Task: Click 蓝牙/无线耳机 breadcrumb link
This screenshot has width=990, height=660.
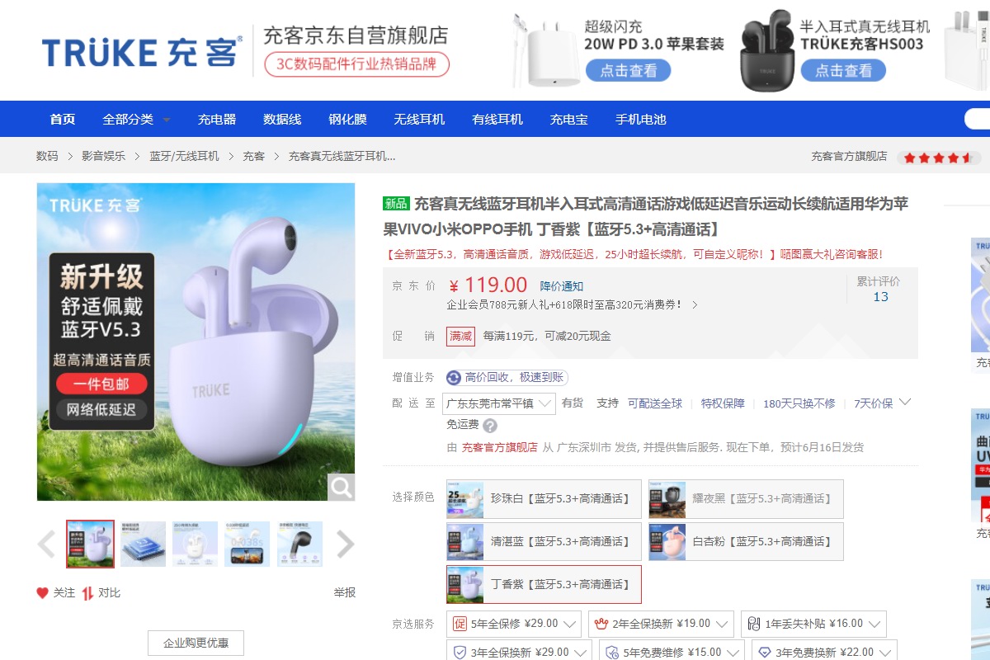Action: pyautogui.click(x=184, y=156)
